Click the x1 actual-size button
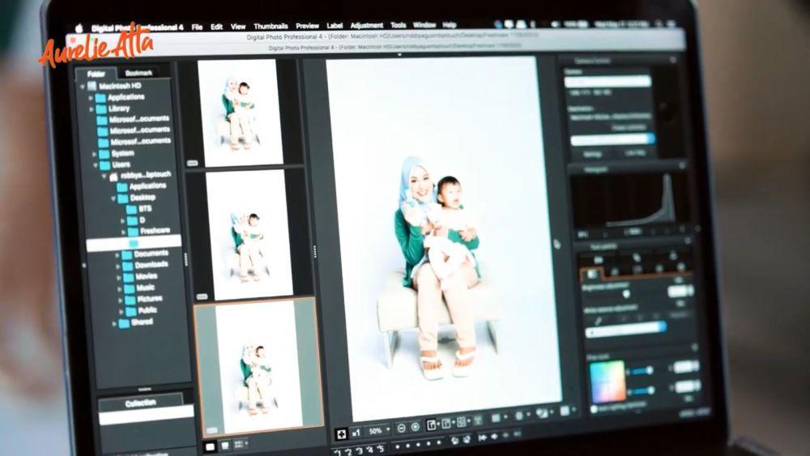The width and height of the screenshot is (810, 456). tap(356, 433)
